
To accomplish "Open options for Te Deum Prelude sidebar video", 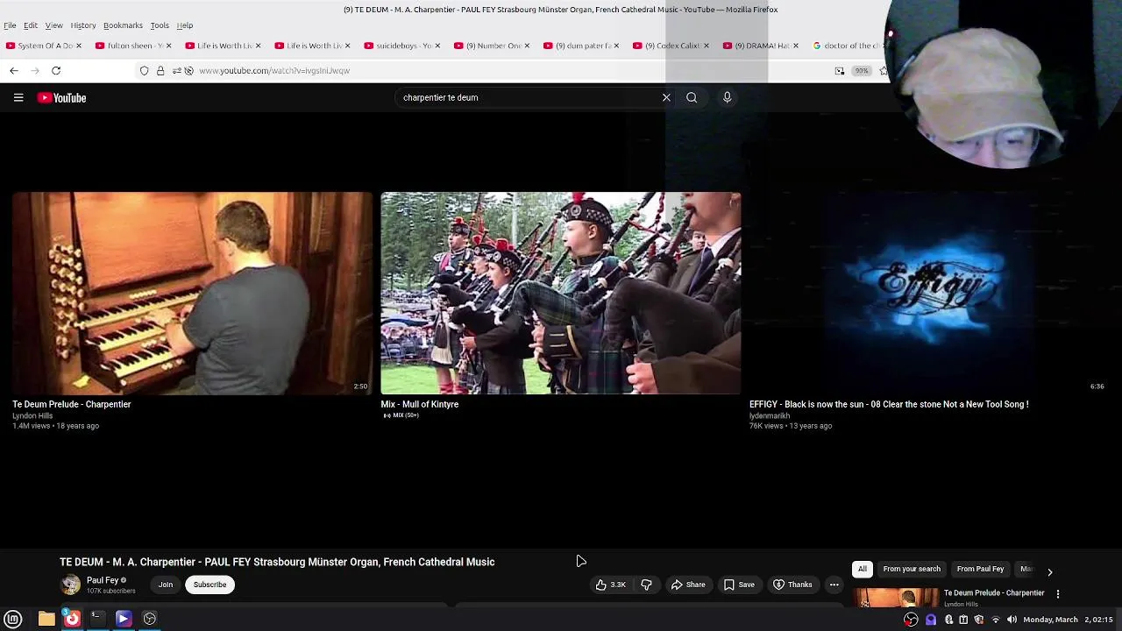I will 1058,593.
